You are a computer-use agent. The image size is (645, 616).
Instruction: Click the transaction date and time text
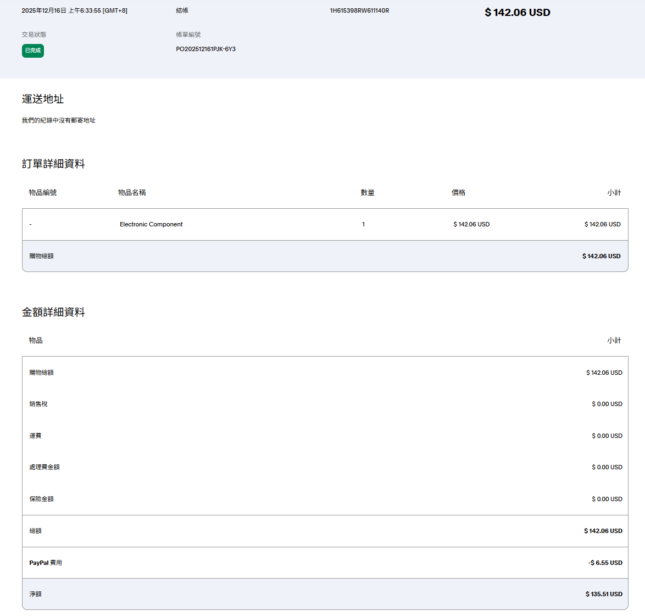(x=74, y=10)
